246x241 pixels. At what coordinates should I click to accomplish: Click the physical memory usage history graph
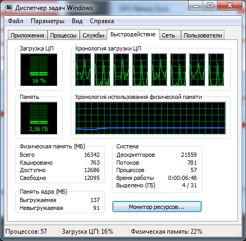point(150,118)
